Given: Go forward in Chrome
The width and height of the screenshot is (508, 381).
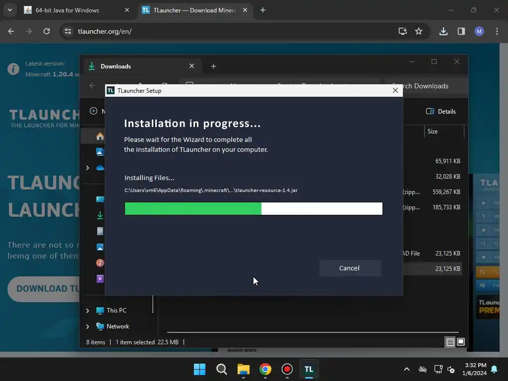Looking at the screenshot, I should [29, 31].
